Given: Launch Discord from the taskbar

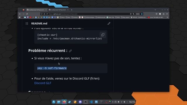Looking at the screenshot, I should (x=80, y=102).
